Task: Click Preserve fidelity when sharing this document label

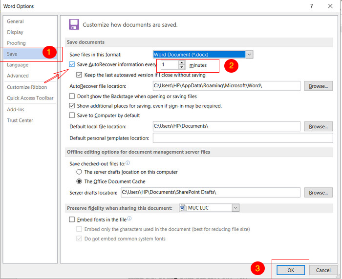Action: (x=120, y=208)
